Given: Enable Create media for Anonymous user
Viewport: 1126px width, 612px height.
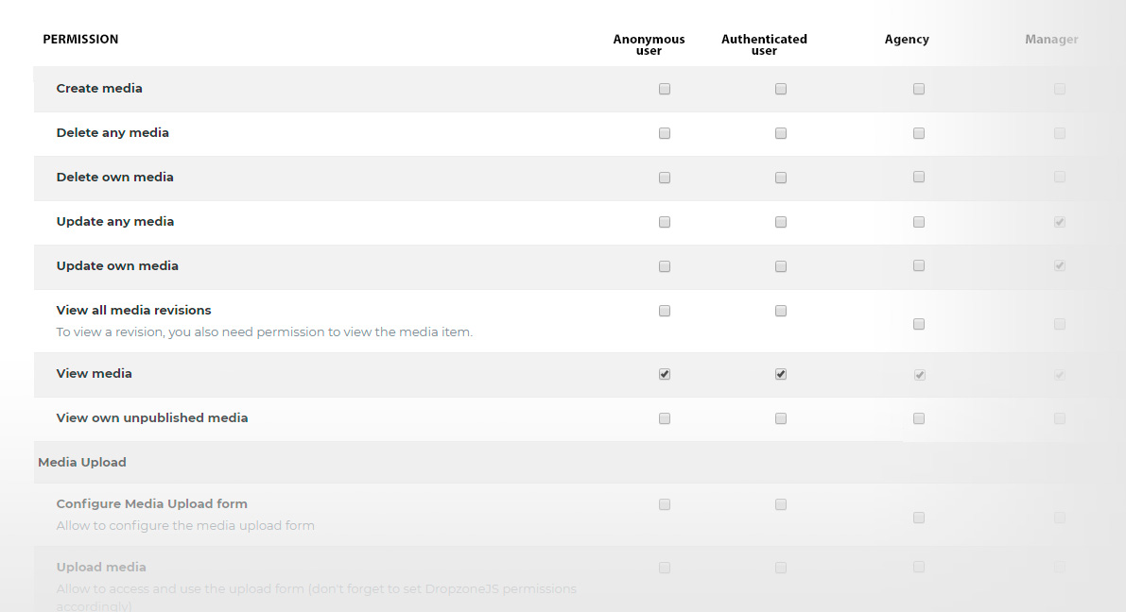Looking at the screenshot, I should click(665, 89).
